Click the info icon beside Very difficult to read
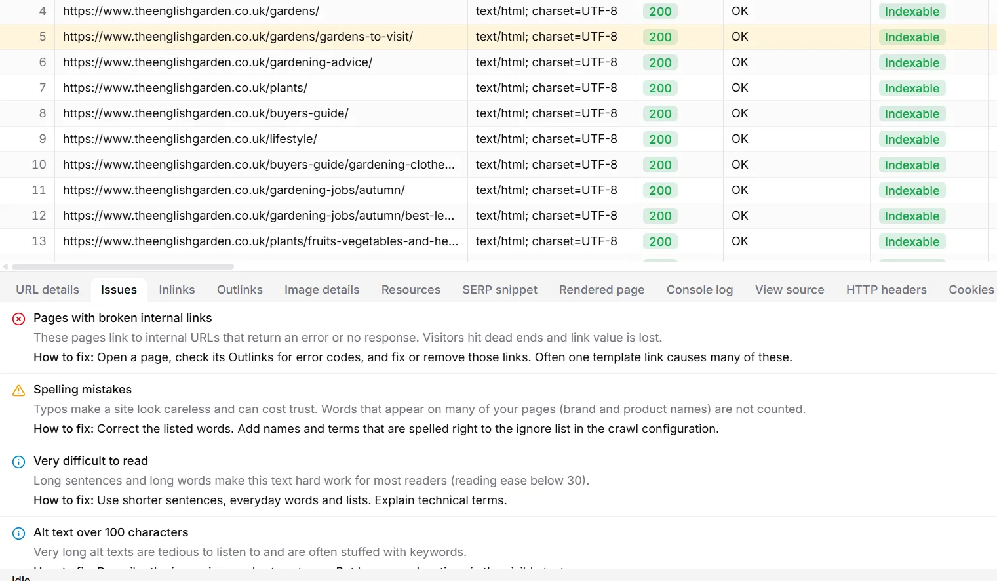Image resolution: width=997 pixels, height=581 pixels. click(x=19, y=462)
